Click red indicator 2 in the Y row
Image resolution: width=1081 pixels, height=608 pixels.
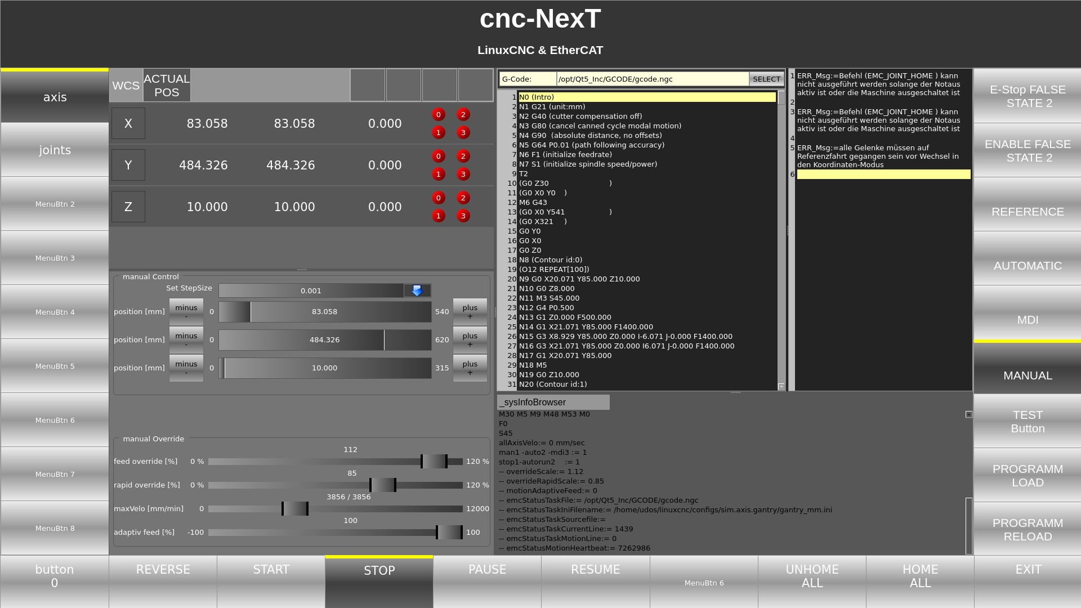pos(463,157)
